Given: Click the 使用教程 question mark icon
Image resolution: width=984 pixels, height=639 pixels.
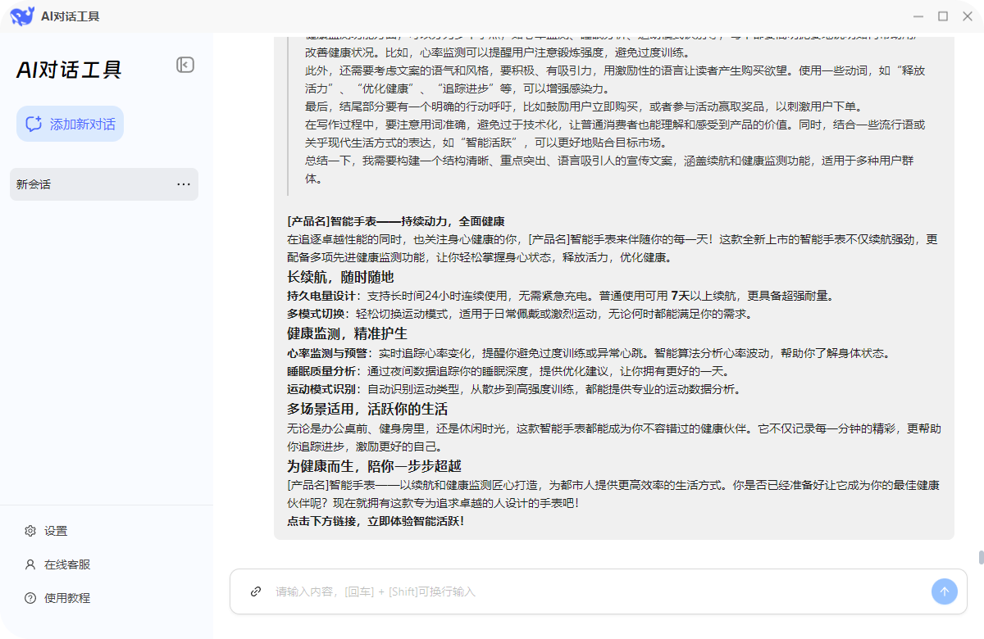Looking at the screenshot, I should click(30, 598).
